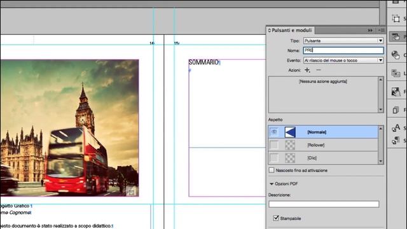Viewport: 407px width, 229px height.
Task: Click the Aspetto list down scroll arrow
Action: pyautogui.click(x=380, y=161)
